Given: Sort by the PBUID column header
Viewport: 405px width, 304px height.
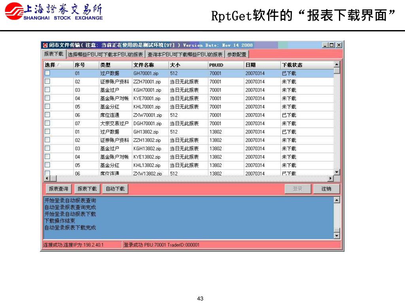Looking at the screenshot, I should pos(226,65).
